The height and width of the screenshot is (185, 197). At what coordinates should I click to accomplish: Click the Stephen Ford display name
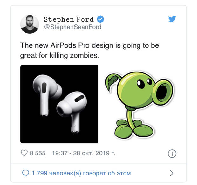point(69,19)
